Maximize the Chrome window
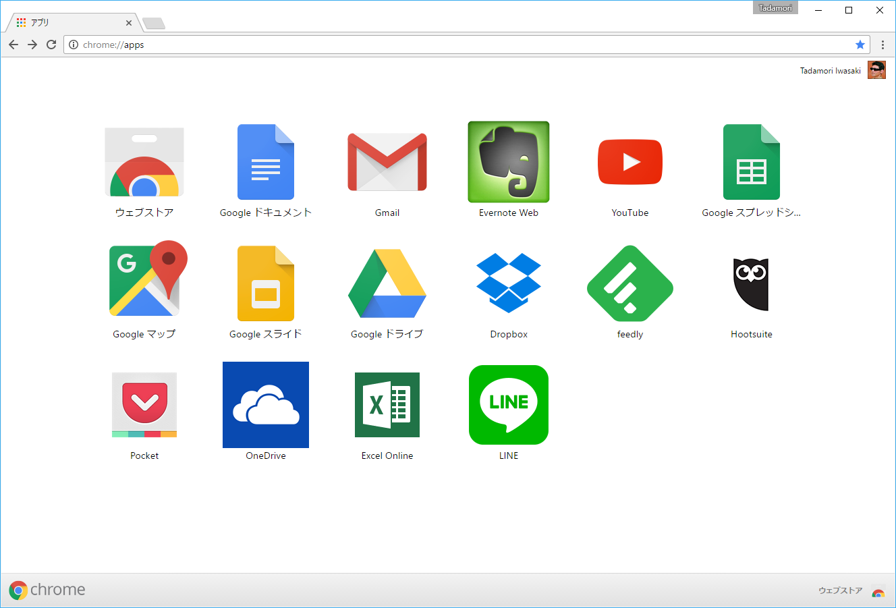The height and width of the screenshot is (608, 896). click(x=849, y=10)
